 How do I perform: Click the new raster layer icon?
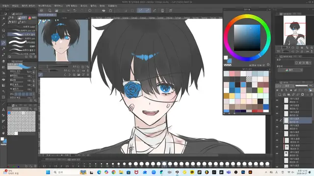click(x=280, y=94)
